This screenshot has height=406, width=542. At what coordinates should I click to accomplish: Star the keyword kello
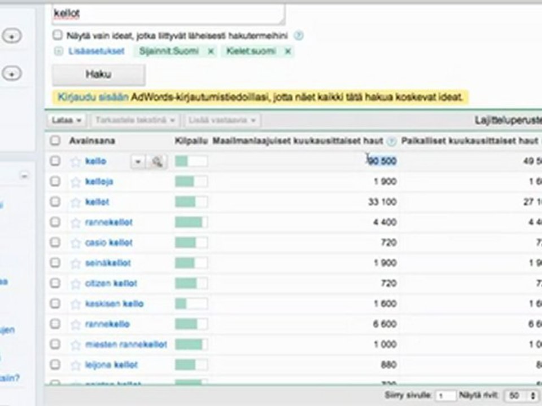(75, 162)
